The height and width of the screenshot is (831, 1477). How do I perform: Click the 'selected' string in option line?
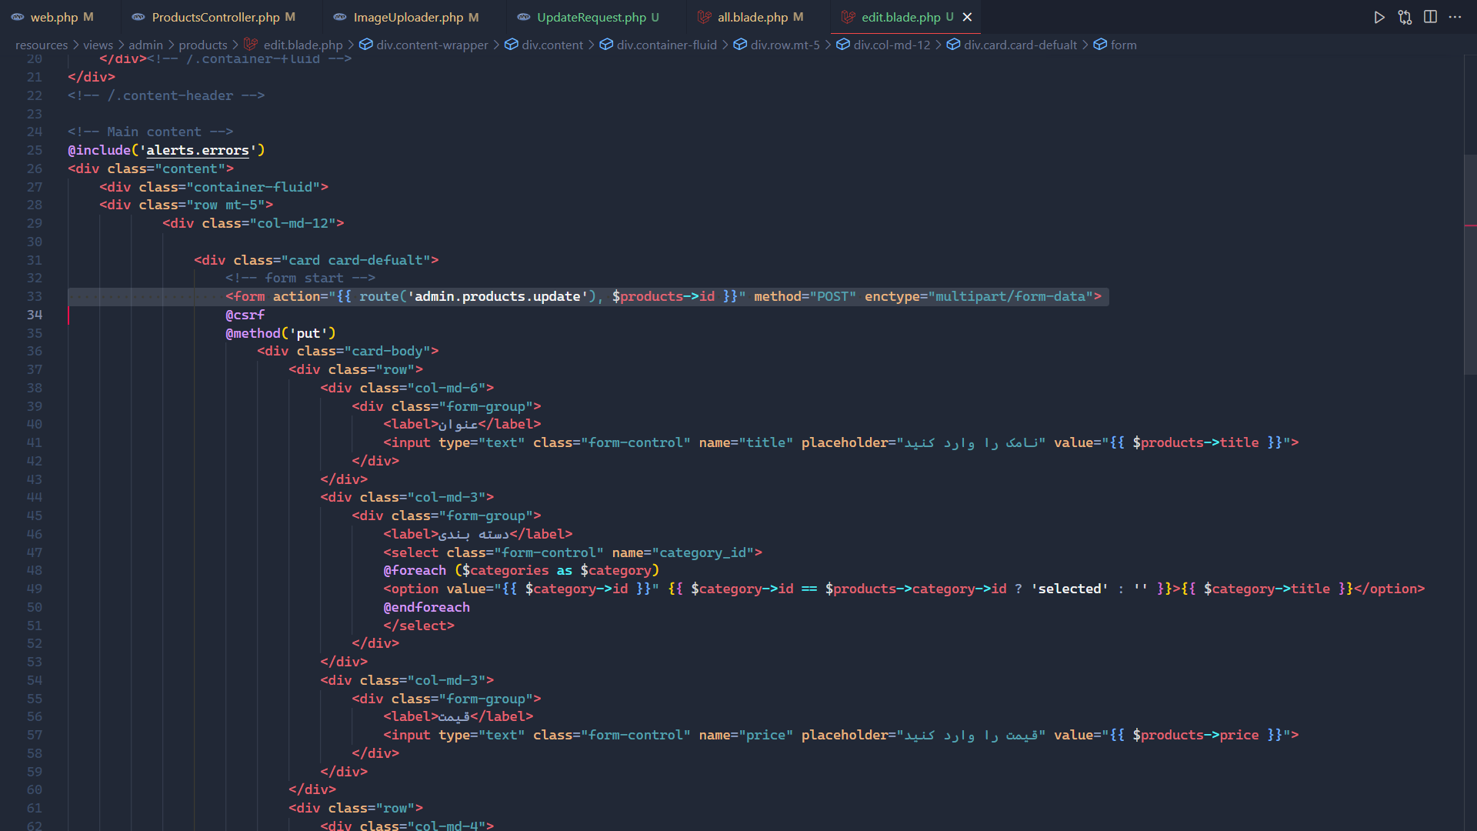coord(1069,589)
